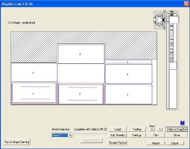Click the 'Sheet Selection' label
This screenshot has height=149, width=190.
[61, 129]
